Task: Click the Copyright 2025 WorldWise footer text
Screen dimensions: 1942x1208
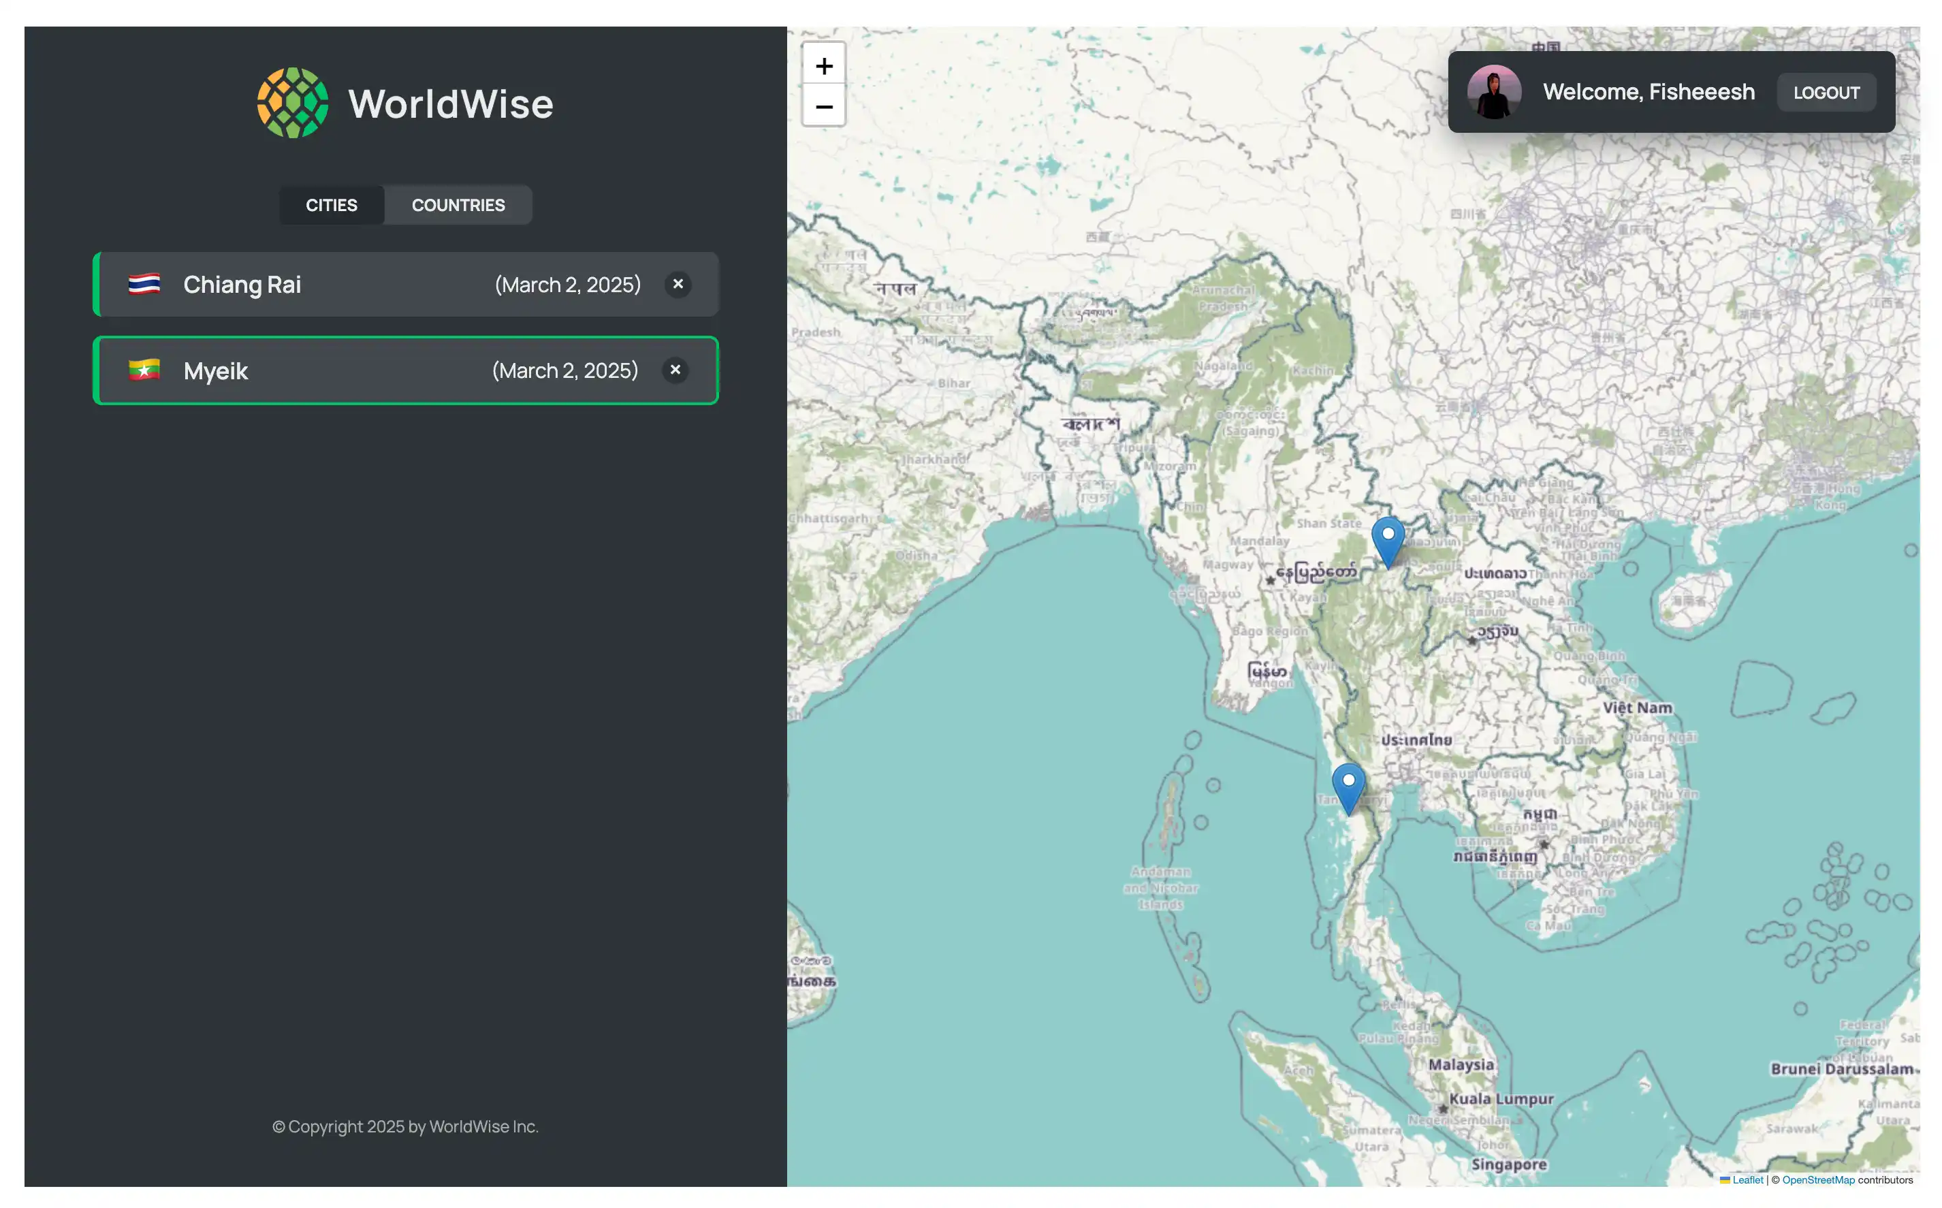Action: (406, 1126)
